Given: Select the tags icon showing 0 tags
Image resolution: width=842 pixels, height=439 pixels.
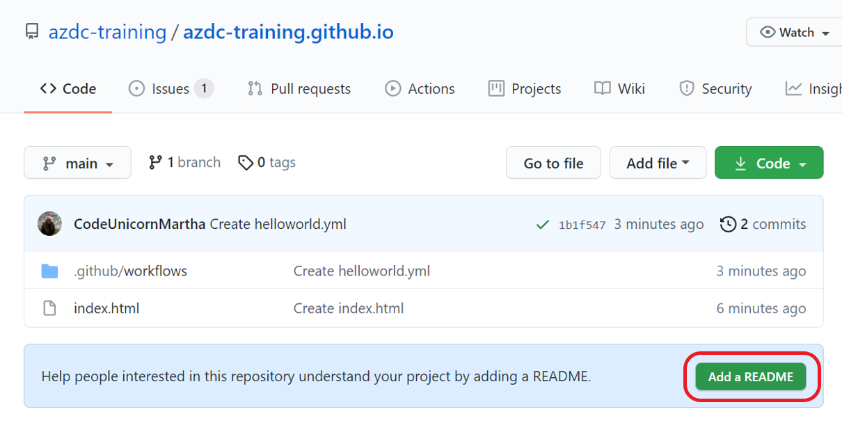Looking at the screenshot, I should [246, 161].
